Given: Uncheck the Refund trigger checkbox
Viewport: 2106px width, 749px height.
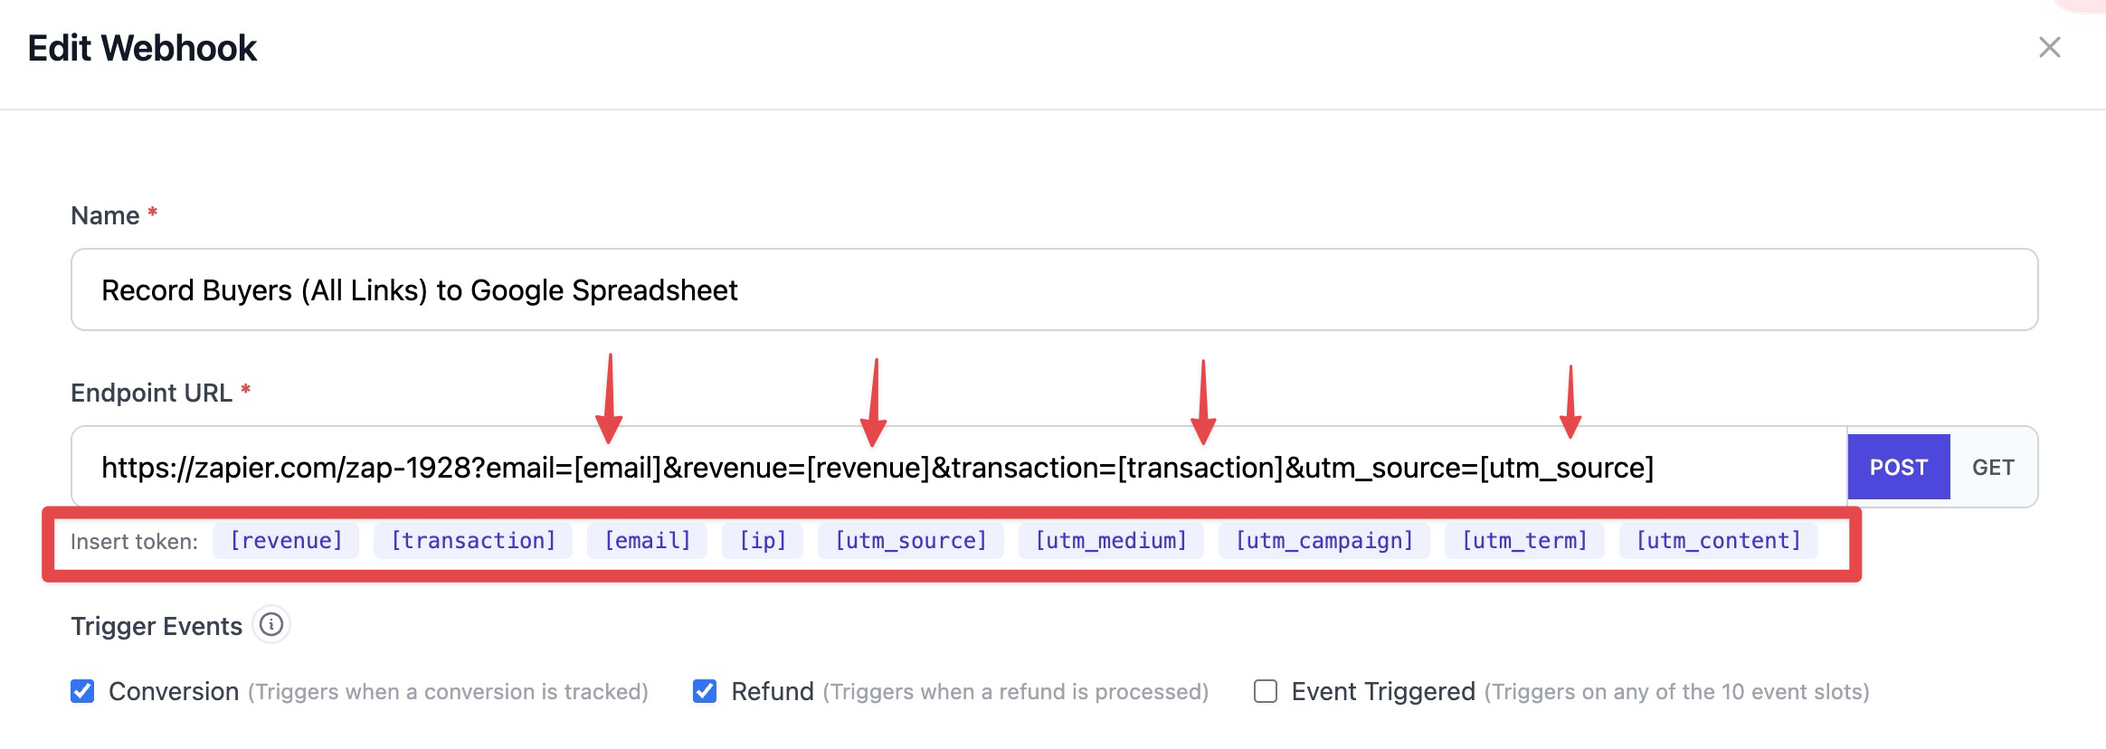Looking at the screenshot, I should [705, 691].
